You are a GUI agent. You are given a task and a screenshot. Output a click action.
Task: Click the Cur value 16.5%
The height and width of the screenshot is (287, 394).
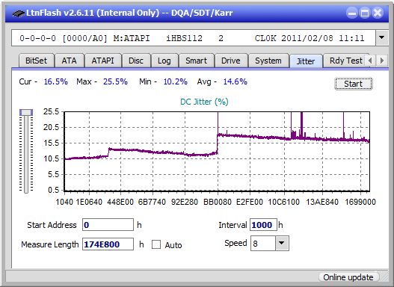pyautogui.click(x=56, y=81)
